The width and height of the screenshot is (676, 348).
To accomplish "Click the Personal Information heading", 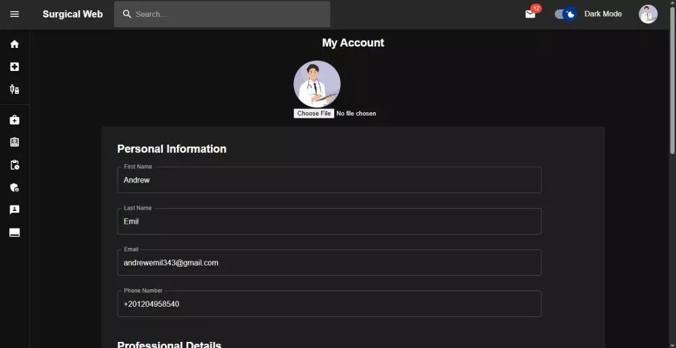I will coord(172,149).
